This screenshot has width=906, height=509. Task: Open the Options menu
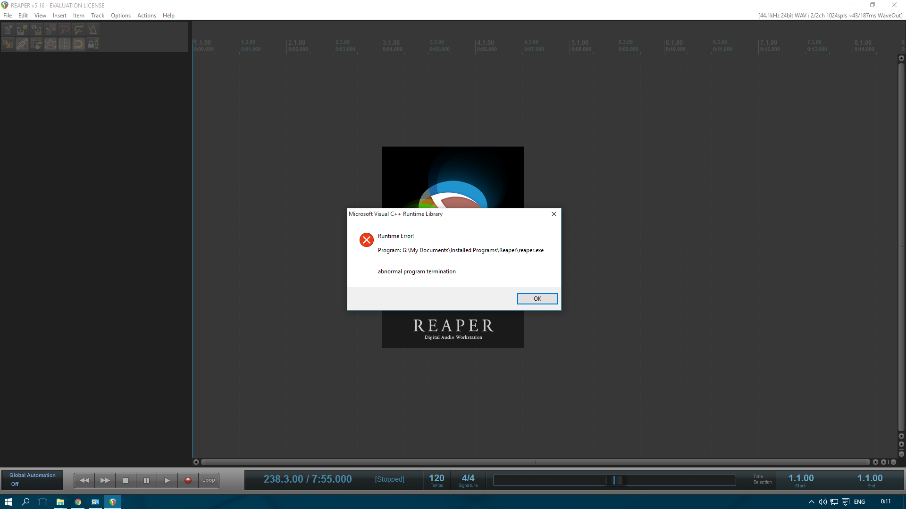[x=120, y=16]
